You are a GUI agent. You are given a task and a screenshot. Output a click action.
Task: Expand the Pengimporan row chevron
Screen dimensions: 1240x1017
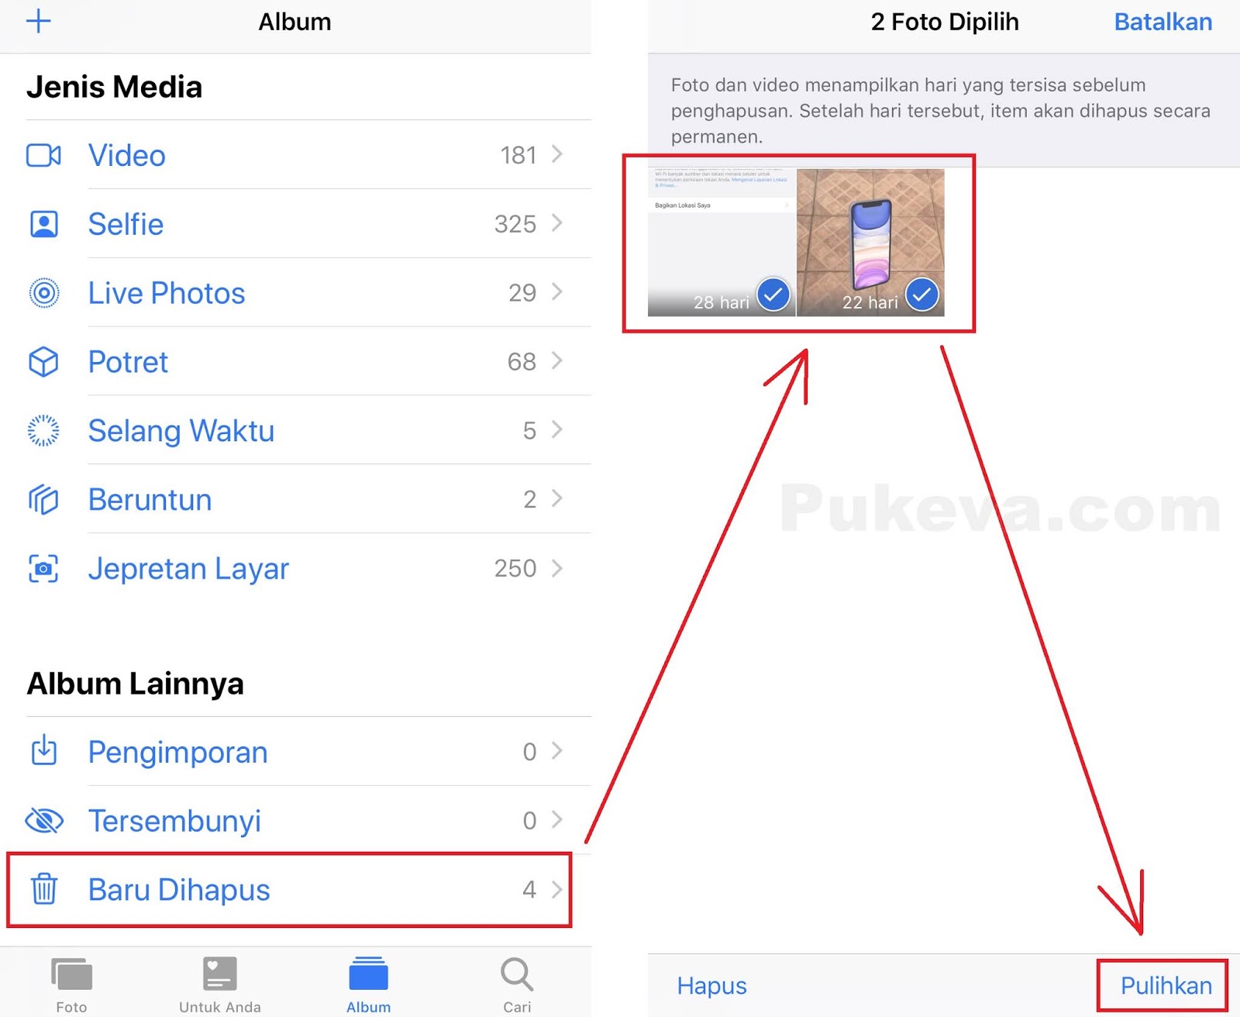(x=556, y=751)
